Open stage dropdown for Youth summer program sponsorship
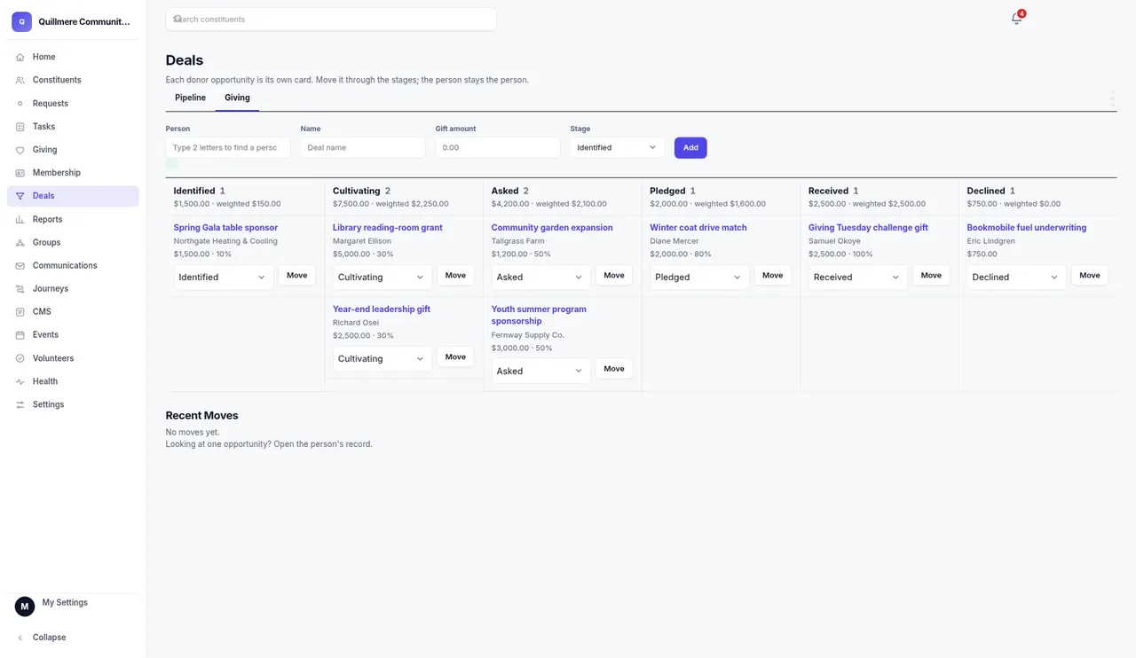Viewport: 1136px width, 658px height. pyautogui.click(x=541, y=371)
